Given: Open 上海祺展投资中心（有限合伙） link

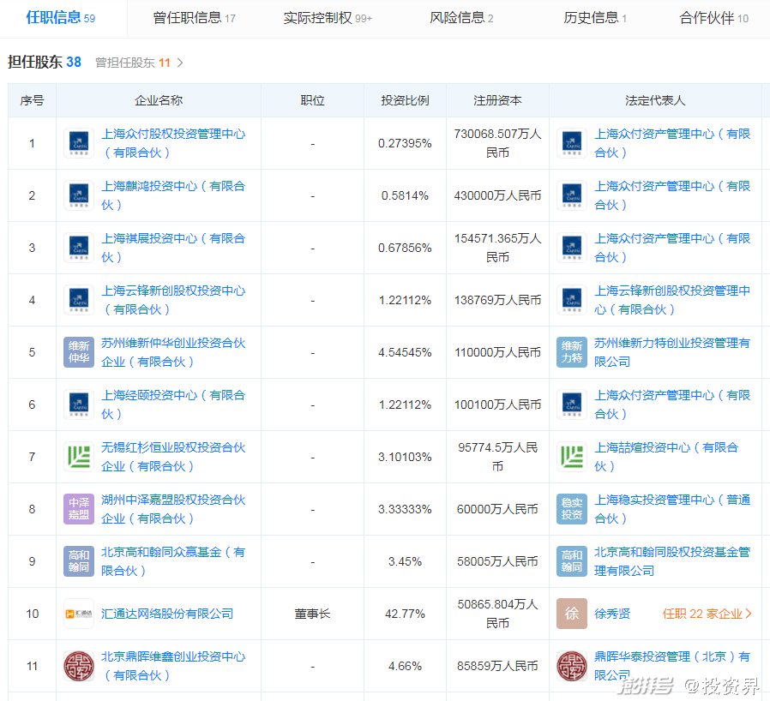Looking at the screenshot, I should (173, 248).
